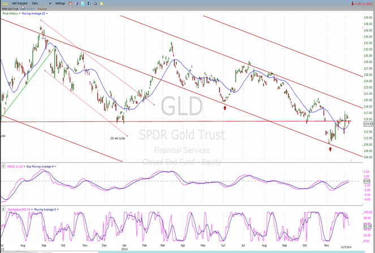The image size is (375, 253).
Task: Click the Stochastics value label 52.29
Action: coord(367,226)
